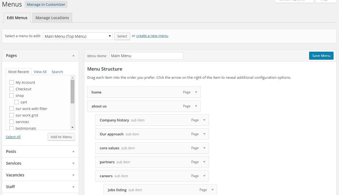This screenshot has height=195, width=339.
Task: Enable the services page checkbox
Action: coord(12,122)
